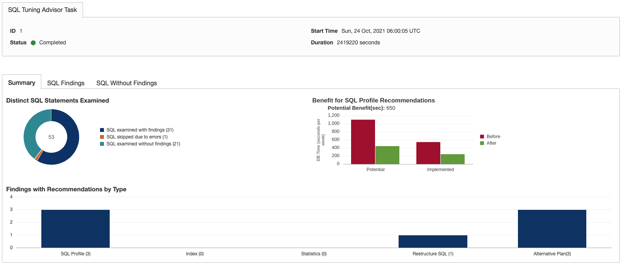Switch to SQL Without Findings tab
Image resolution: width=623 pixels, height=265 pixels.
point(126,83)
